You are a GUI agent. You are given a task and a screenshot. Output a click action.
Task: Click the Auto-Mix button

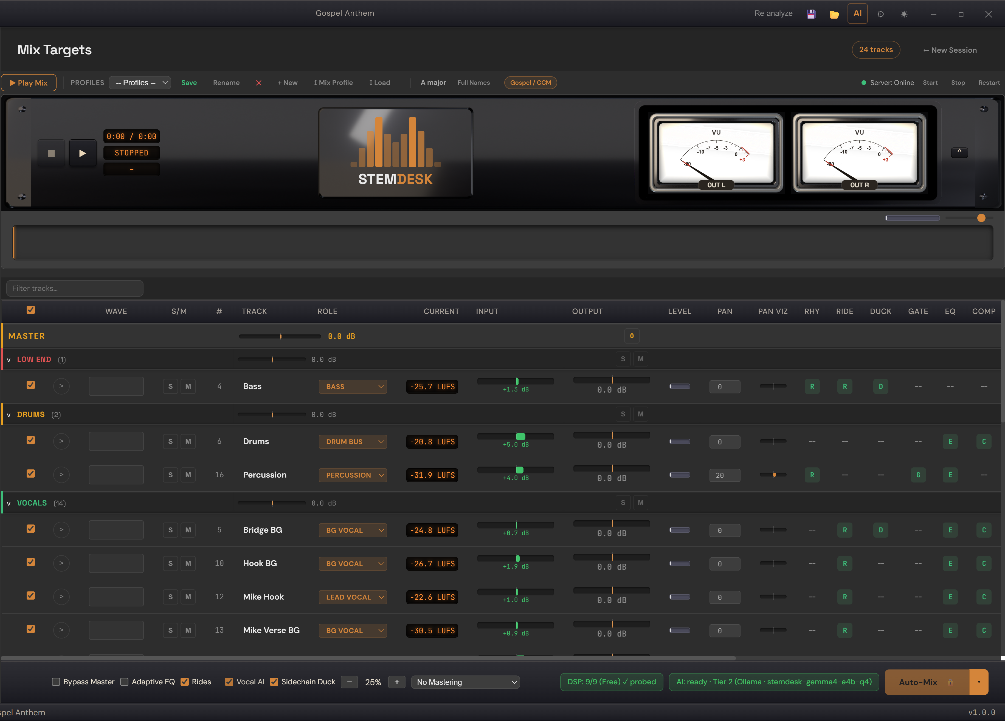click(x=927, y=682)
